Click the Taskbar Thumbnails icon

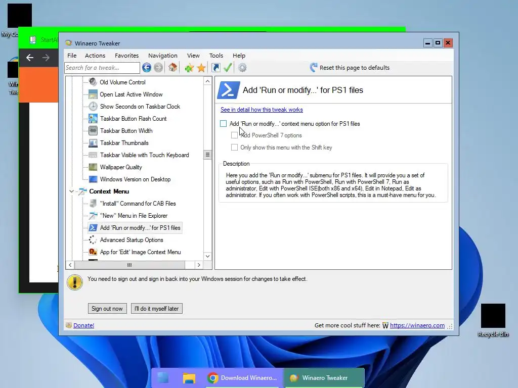tap(93, 143)
